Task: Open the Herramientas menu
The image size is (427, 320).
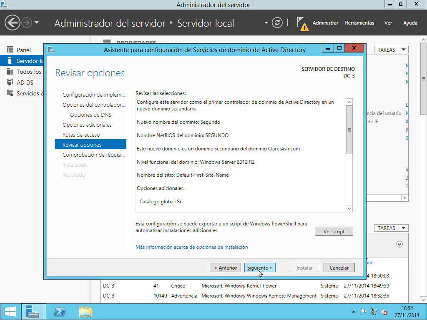Action: tap(359, 23)
